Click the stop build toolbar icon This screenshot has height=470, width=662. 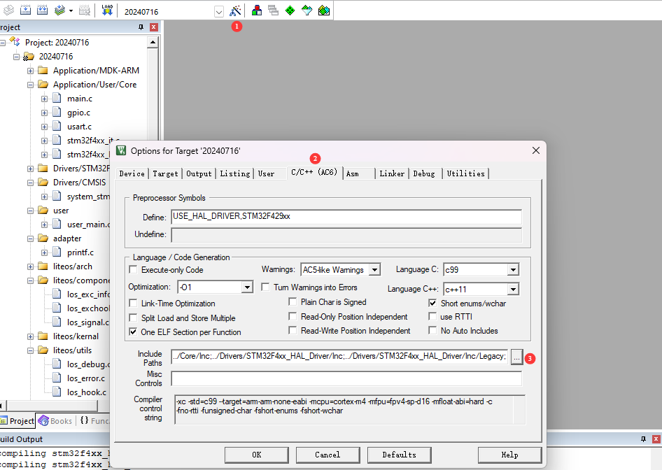point(85,10)
